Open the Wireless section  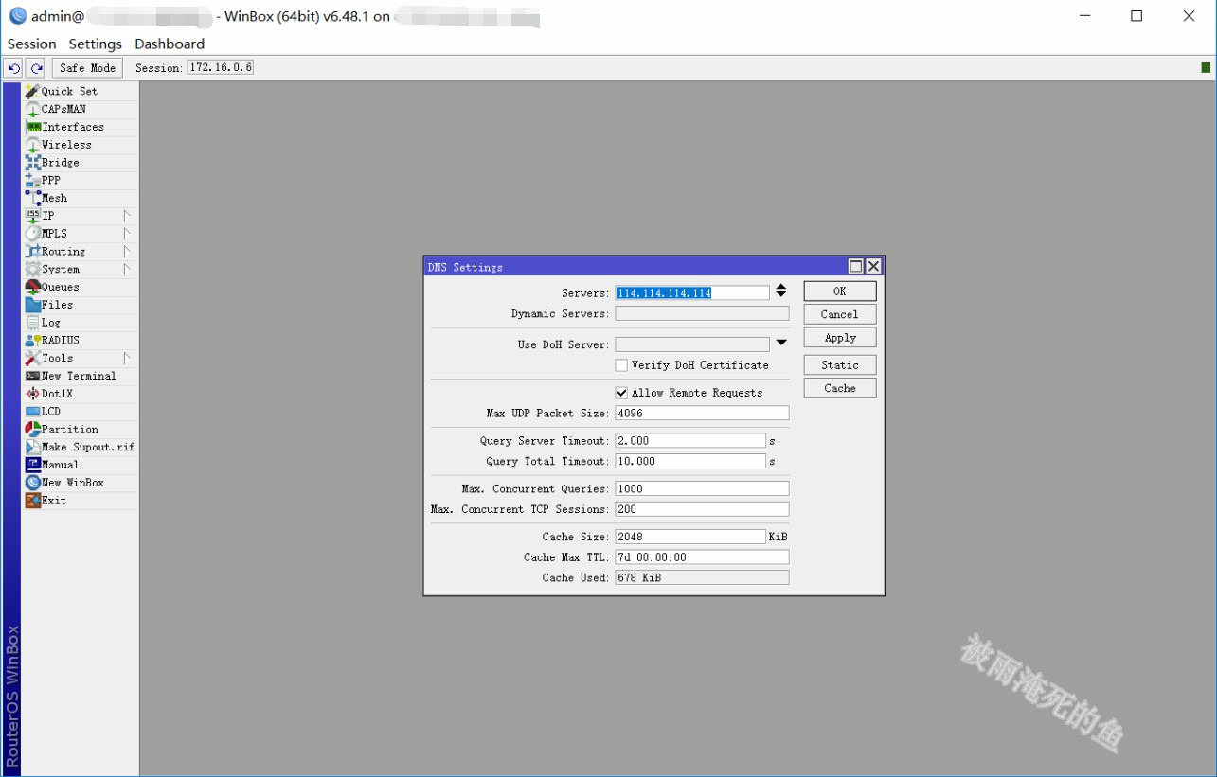[66, 145]
